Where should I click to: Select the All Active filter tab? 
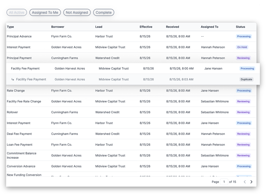tap(17, 12)
